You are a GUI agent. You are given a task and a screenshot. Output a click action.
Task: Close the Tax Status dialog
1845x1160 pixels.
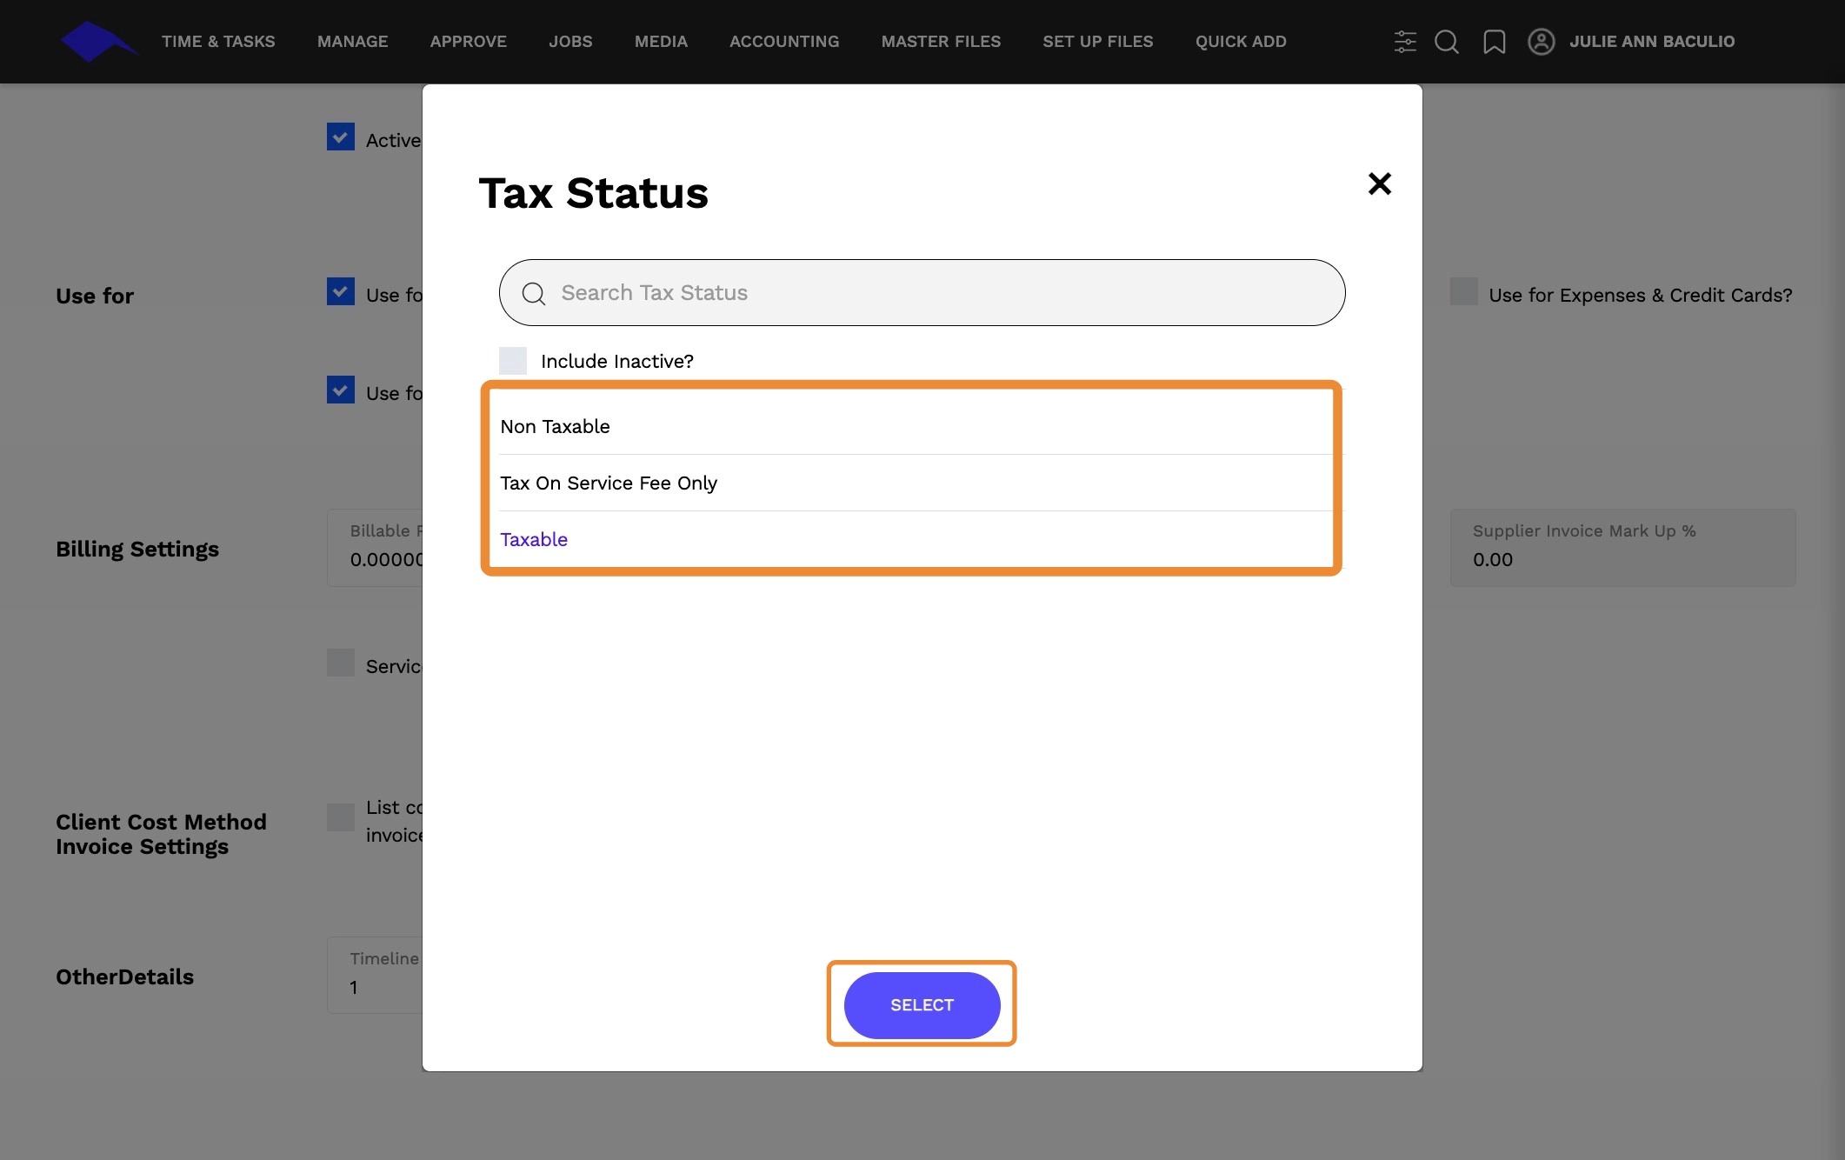point(1379,183)
